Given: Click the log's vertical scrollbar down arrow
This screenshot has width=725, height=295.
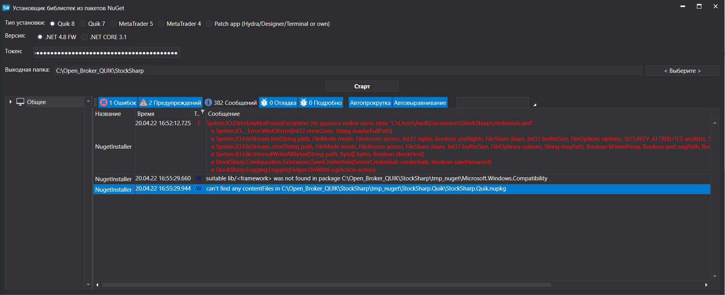Looking at the screenshot, I should pyautogui.click(x=715, y=276).
